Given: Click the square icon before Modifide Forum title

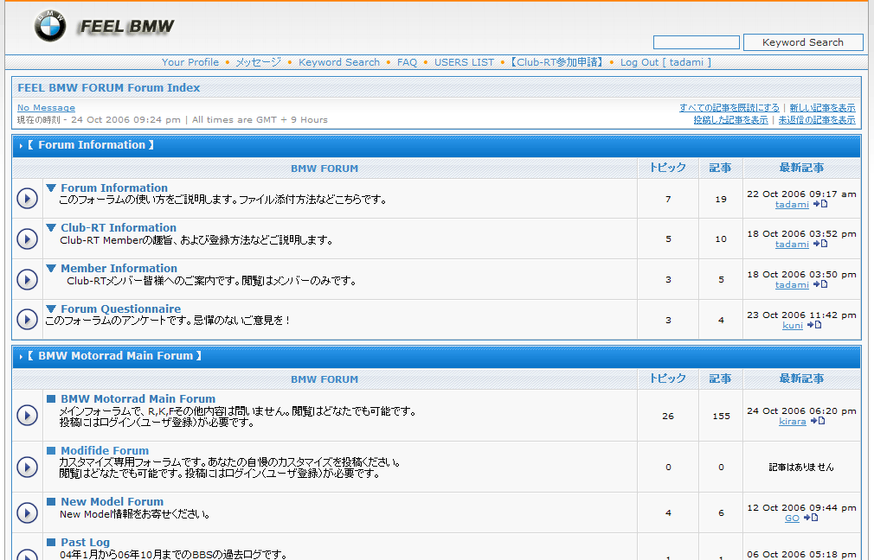Looking at the screenshot, I should tap(51, 450).
